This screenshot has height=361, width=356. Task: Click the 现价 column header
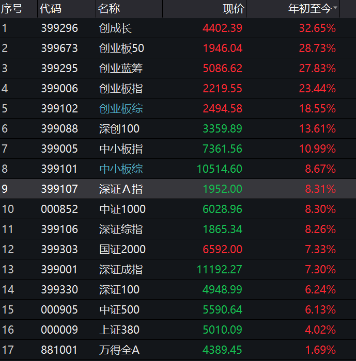(x=234, y=9)
